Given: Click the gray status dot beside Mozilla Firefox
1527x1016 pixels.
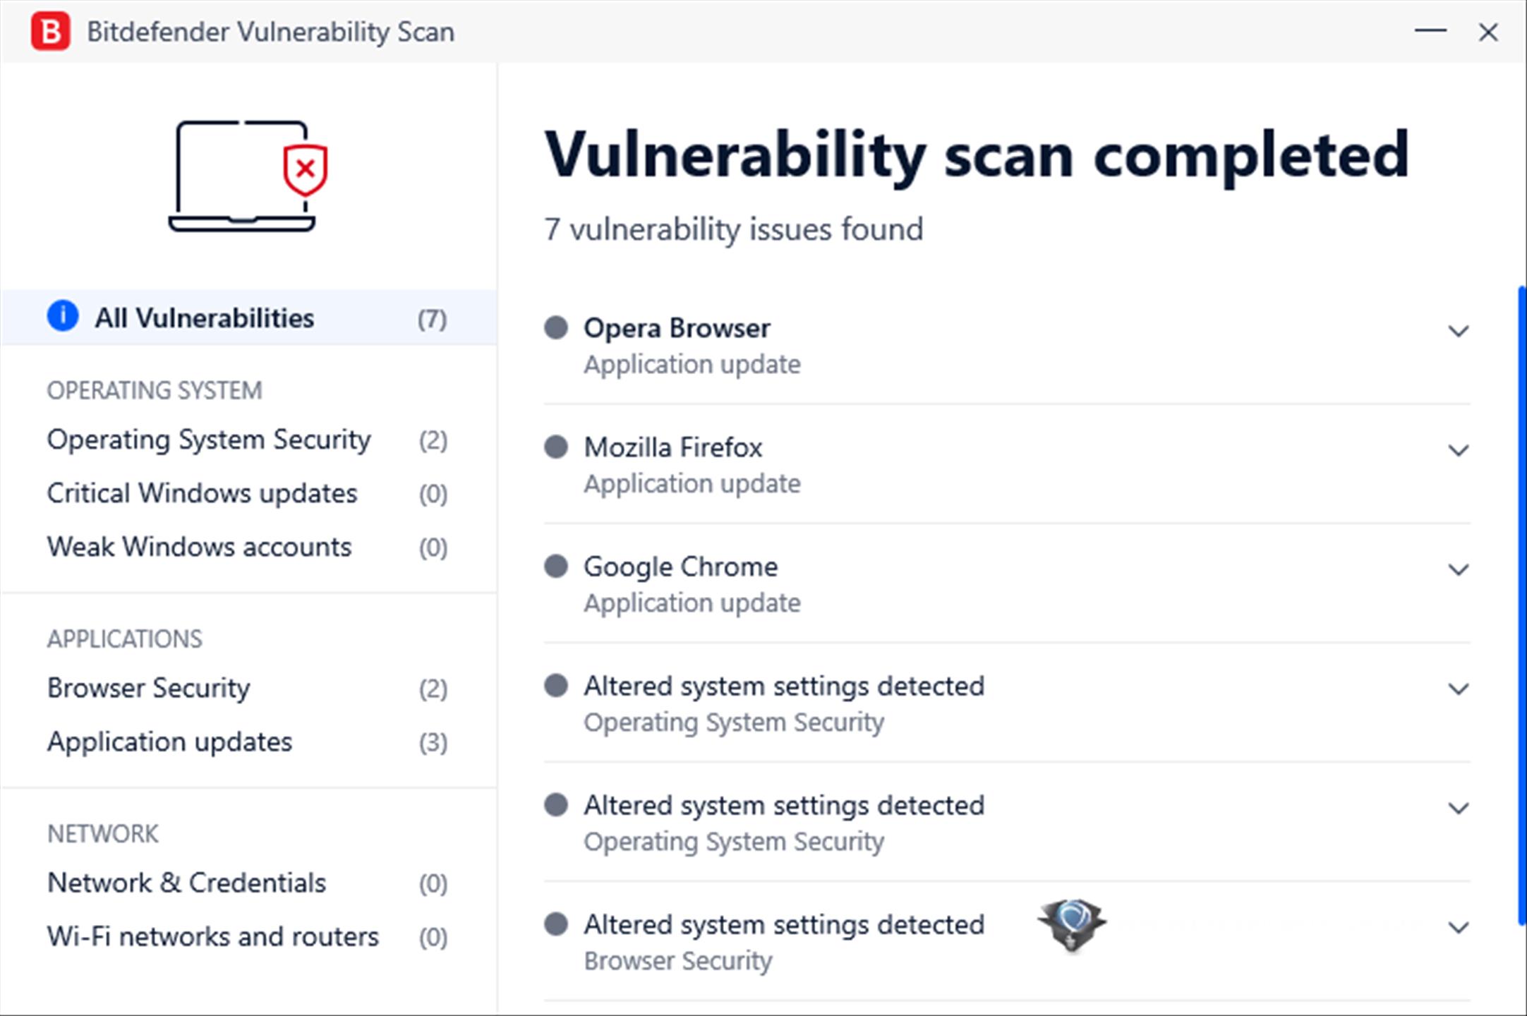Looking at the screenshot, I should [556, 447].
